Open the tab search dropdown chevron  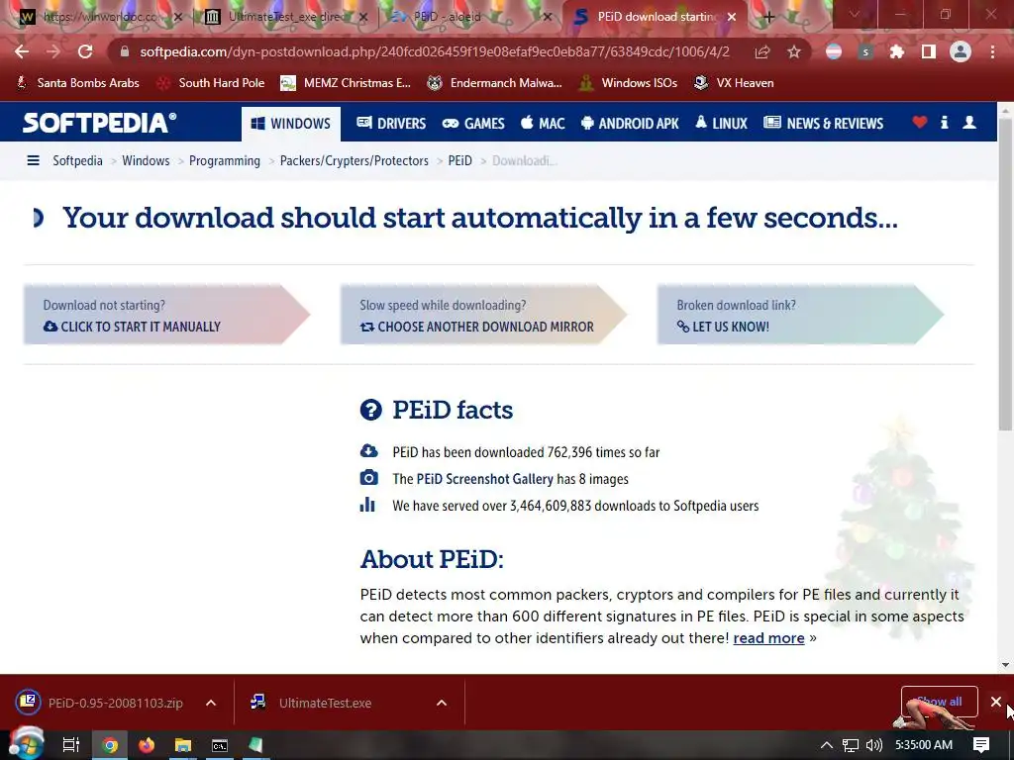(x=855, y=14)
